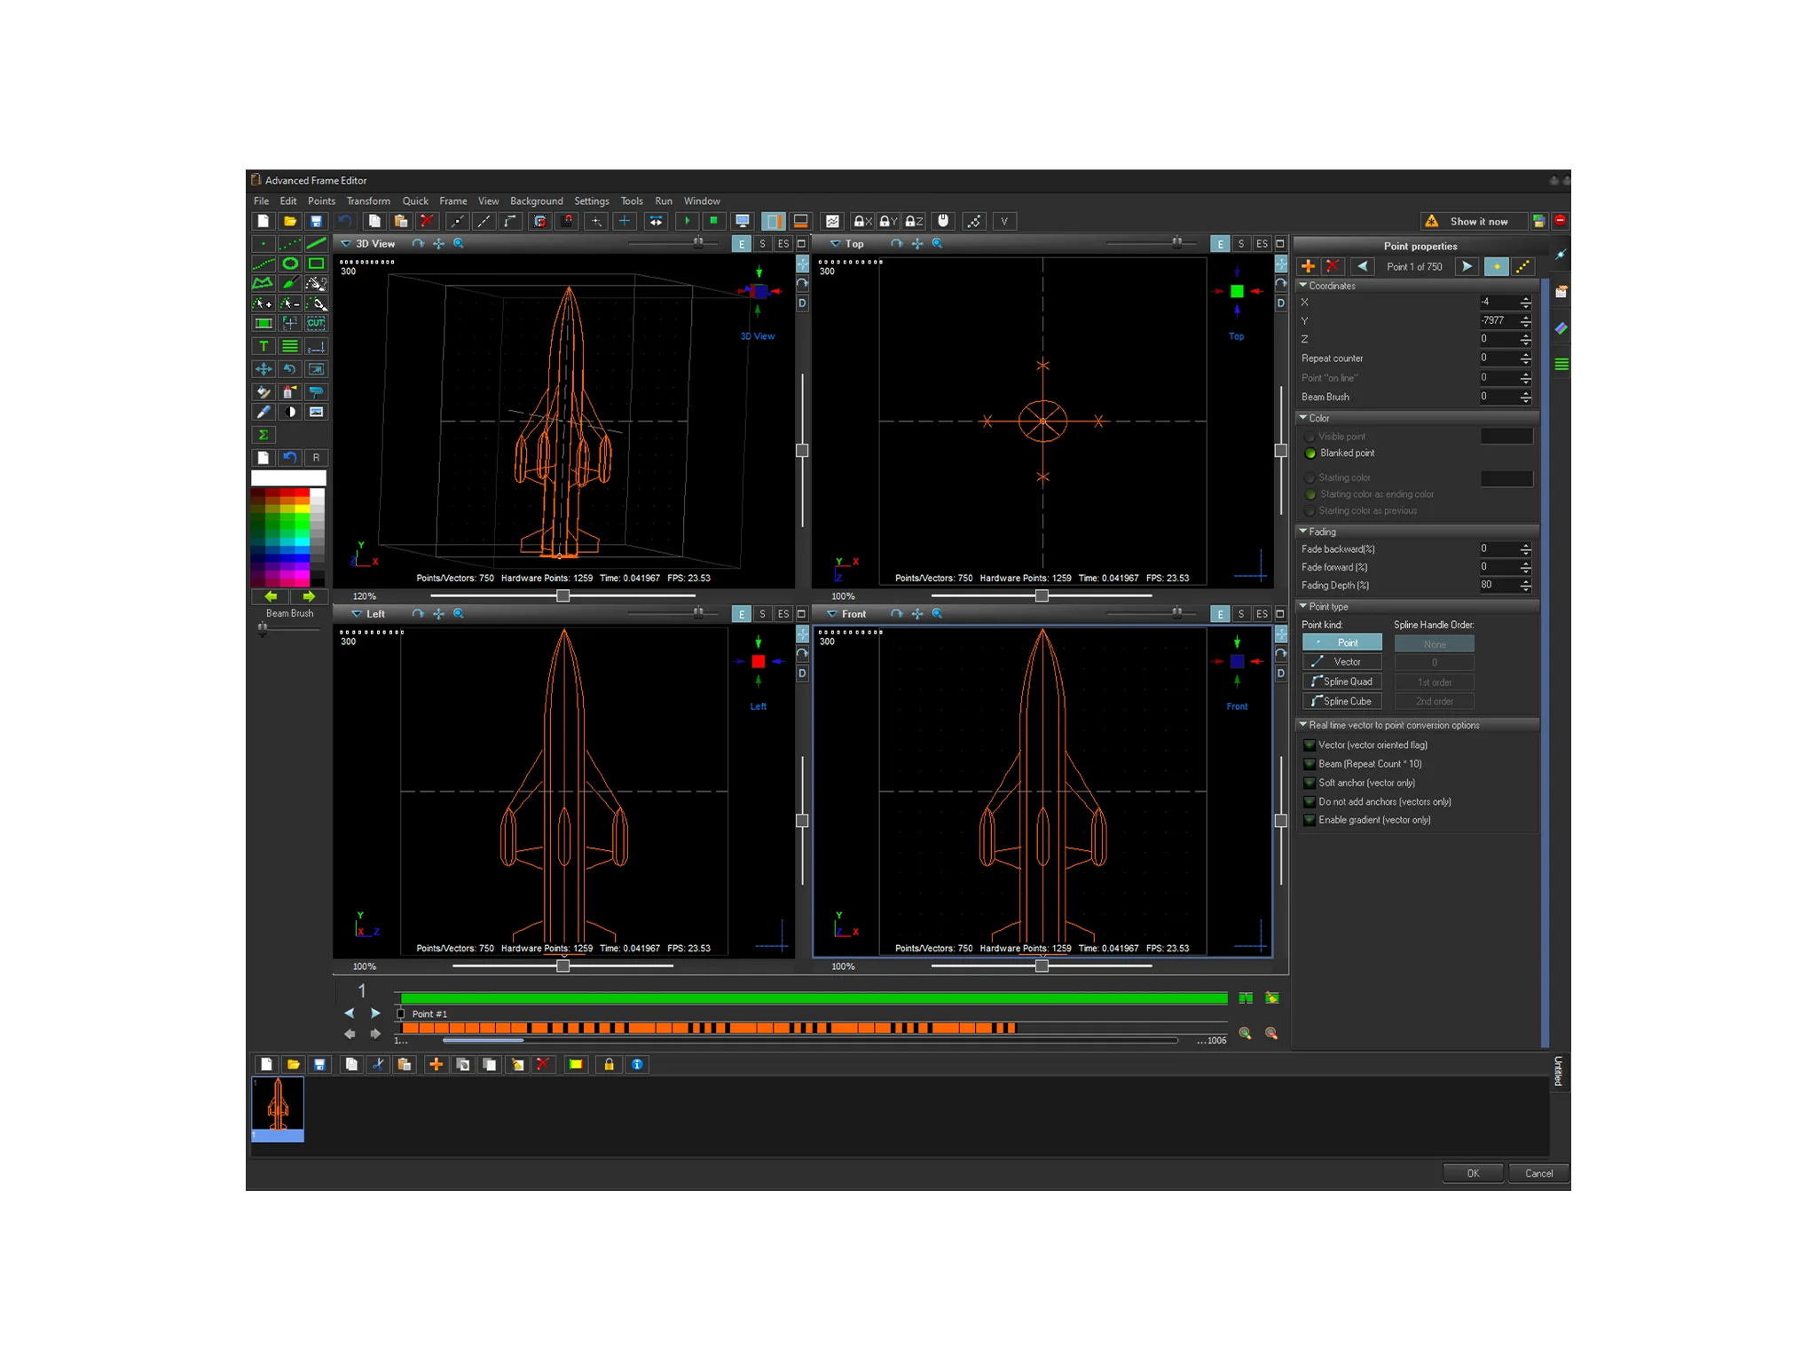Click the zoom magnifier in Top view
The image size is (1817, 1363).
point(937,243)
